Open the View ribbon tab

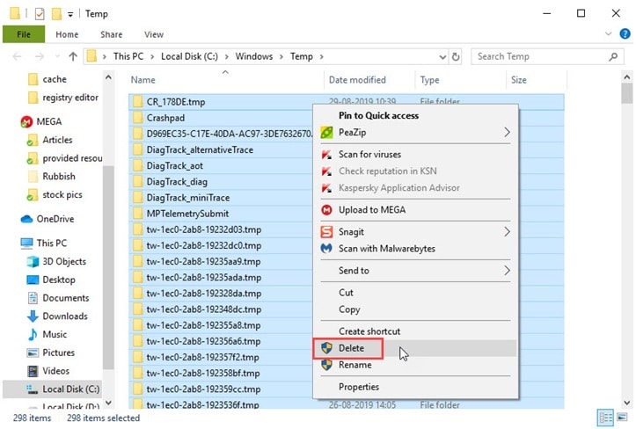pyautogui.click(x=154, y=34)
